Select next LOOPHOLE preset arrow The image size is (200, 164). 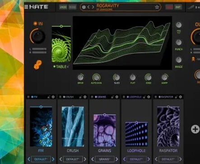click(x=149, y=159)
